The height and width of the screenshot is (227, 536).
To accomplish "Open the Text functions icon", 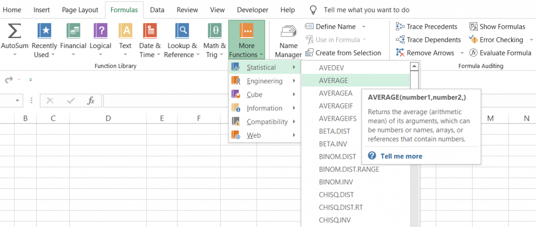I will 125,31.
